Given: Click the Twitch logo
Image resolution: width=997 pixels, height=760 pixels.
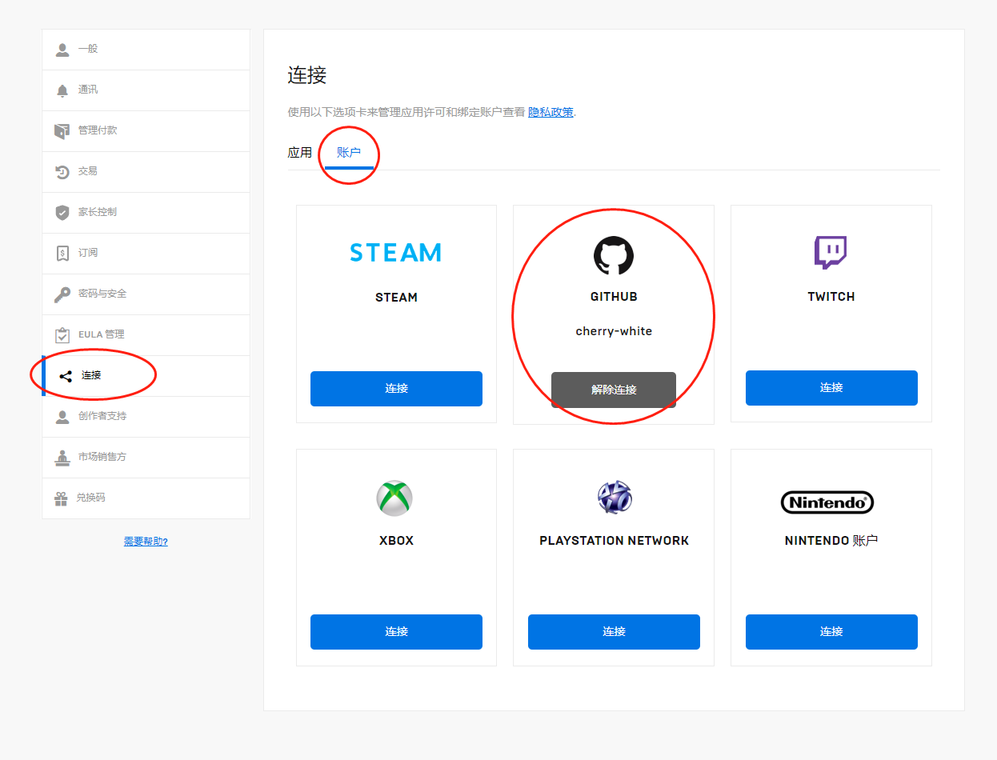Looking at the screenshot, I should pyautogui.click(x=831, y=253).
